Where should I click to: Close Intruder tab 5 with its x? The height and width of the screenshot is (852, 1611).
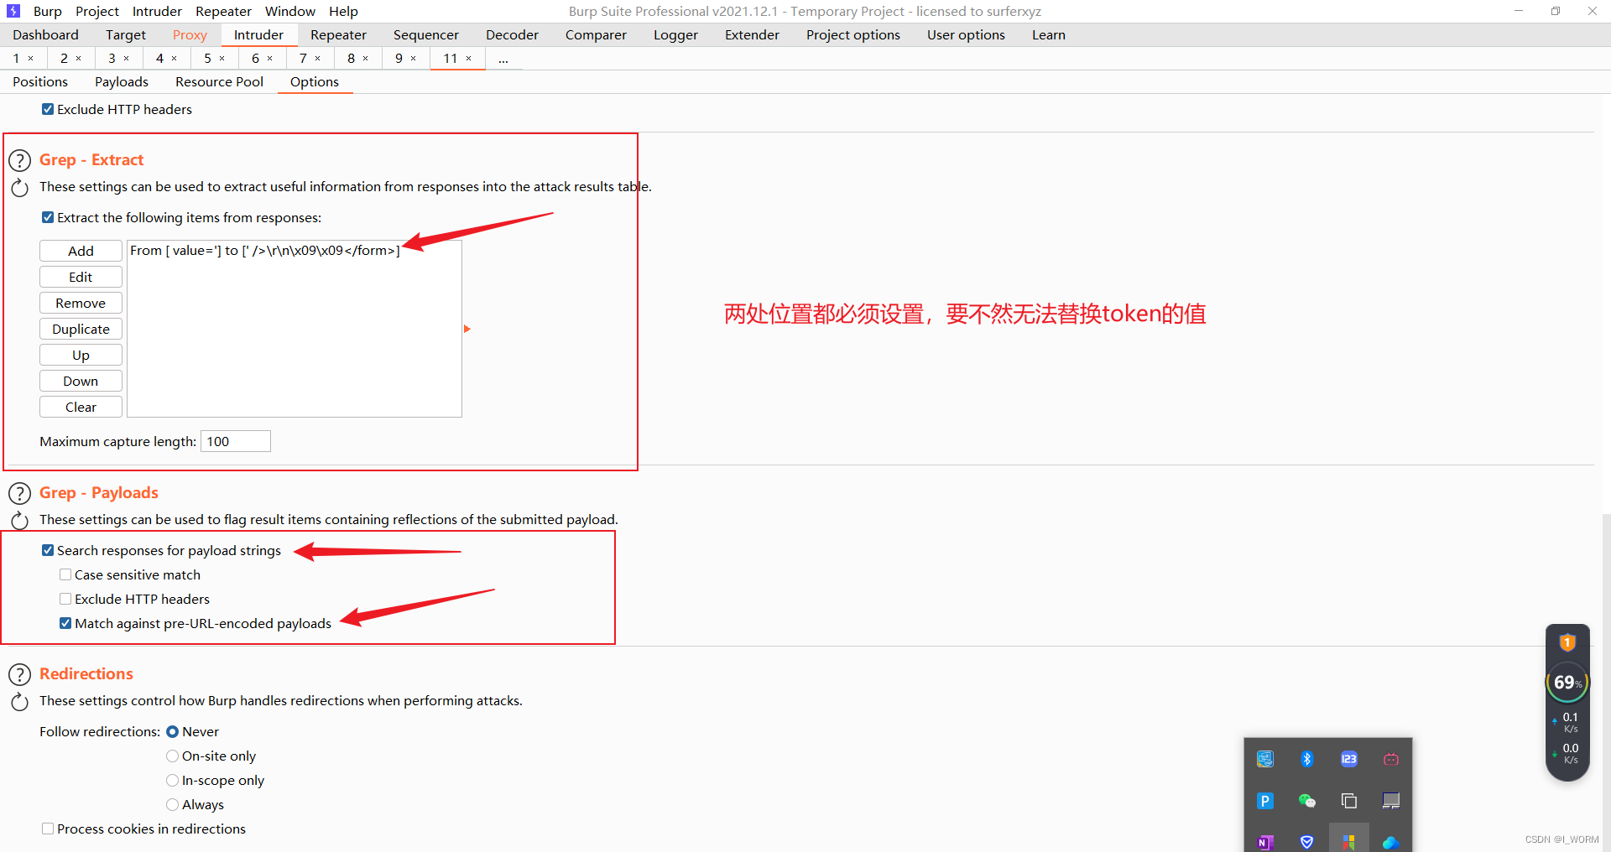pyautogui.click(x=222, y=58)
